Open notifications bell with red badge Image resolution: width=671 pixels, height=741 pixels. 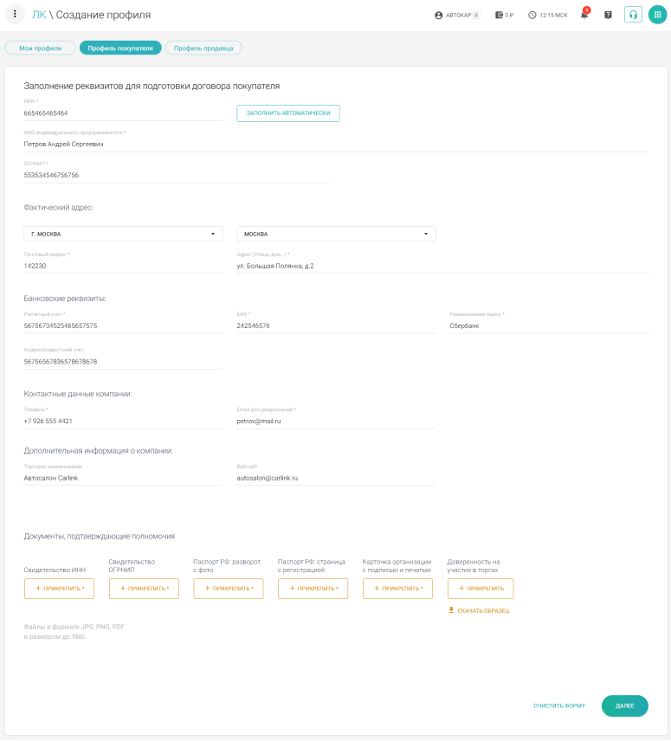(584, 15)
